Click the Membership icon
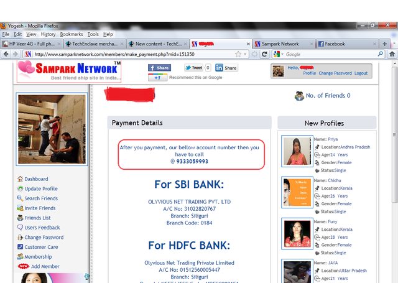398x283 pixels. 20,256
